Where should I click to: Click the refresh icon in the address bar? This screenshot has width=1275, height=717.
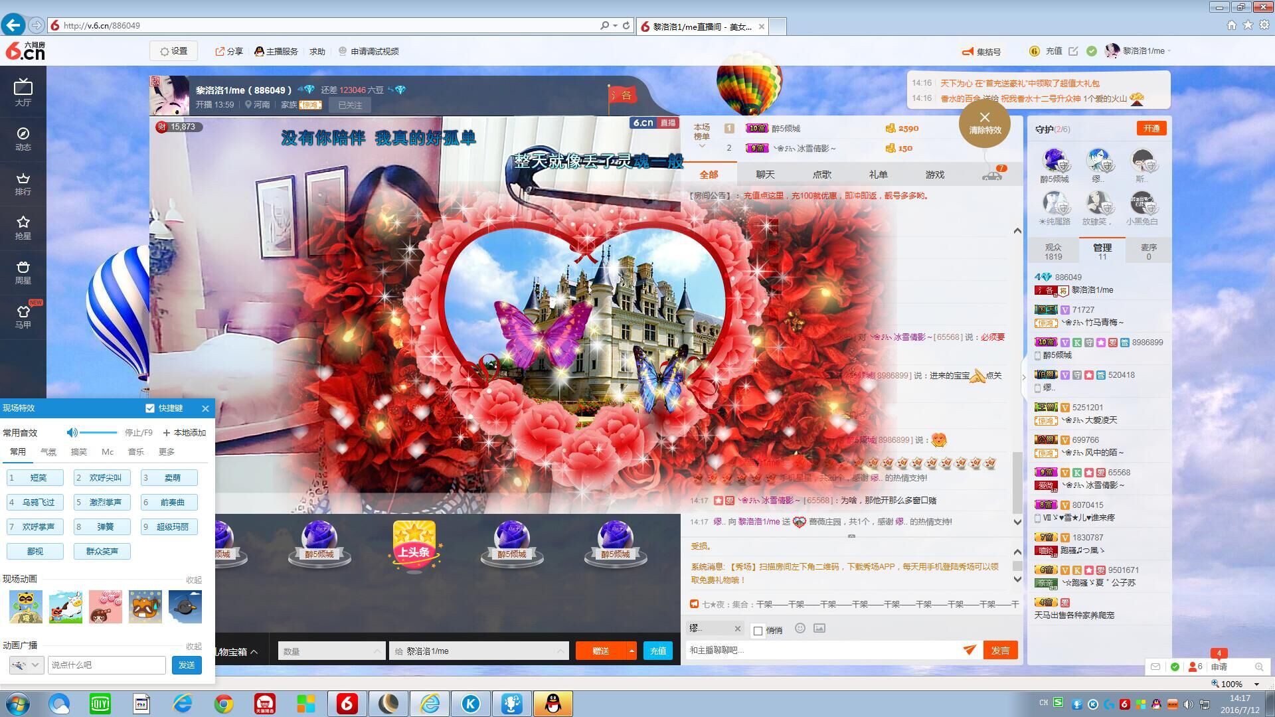(626, 25)
